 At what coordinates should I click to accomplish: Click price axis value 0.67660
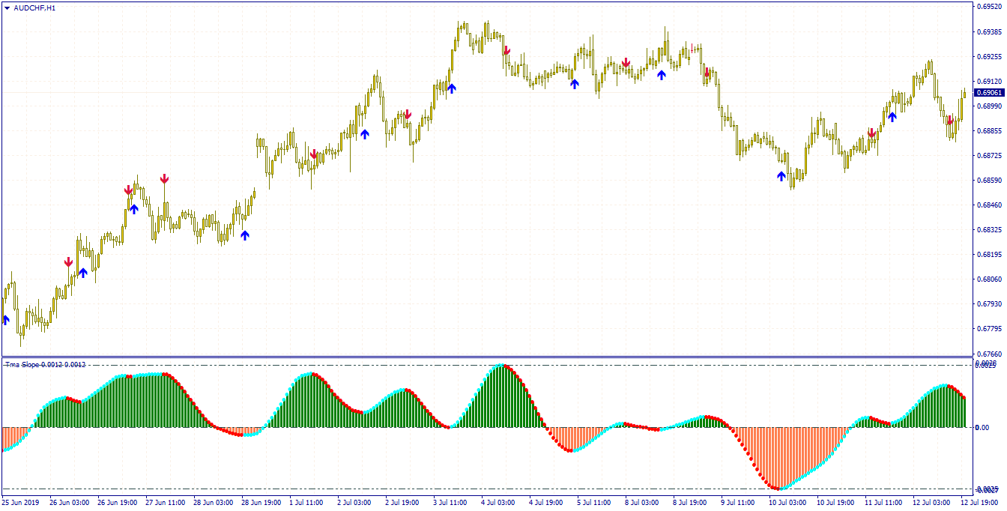click(990, 353)
